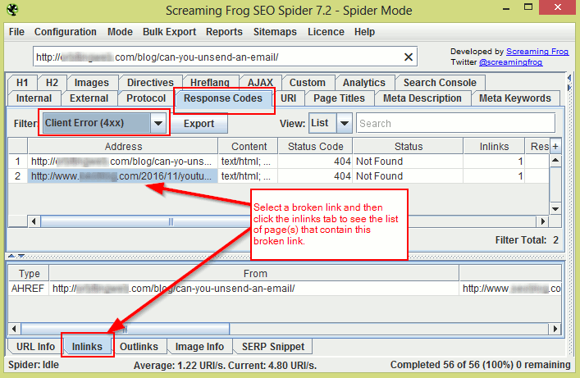Click the lower pane's horizontal scrollbar thumb

tap(125, 329)
